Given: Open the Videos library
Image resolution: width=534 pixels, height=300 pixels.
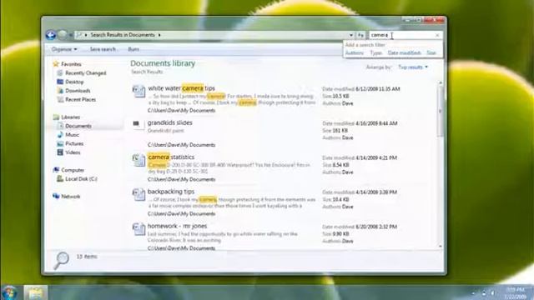Looking at the screenshot, I should coord(73,152).
